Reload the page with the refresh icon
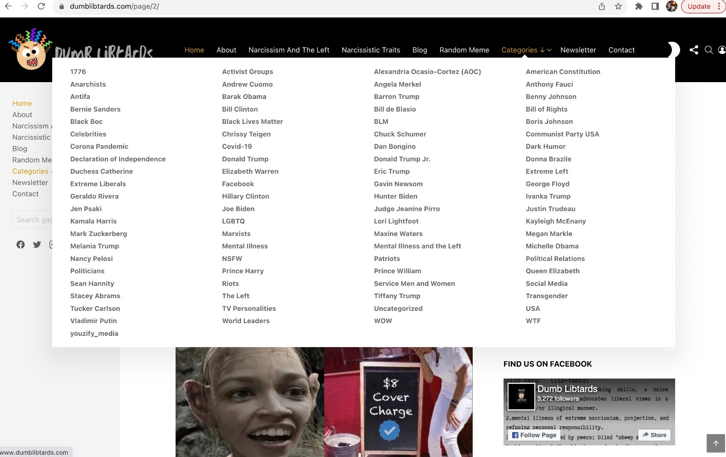 tap(41, 6)
